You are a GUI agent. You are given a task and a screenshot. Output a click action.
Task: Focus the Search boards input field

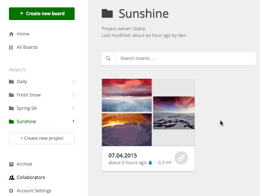tap(185, 58)
